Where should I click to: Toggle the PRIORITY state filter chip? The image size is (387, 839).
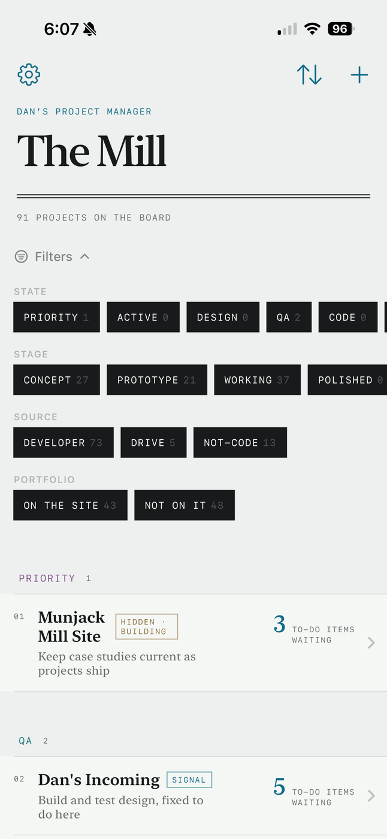coord(56,317)
